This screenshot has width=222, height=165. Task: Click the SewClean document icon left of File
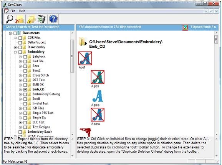(x=6, y=11)
